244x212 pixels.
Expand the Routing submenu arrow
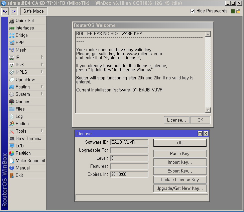(42, 87)
